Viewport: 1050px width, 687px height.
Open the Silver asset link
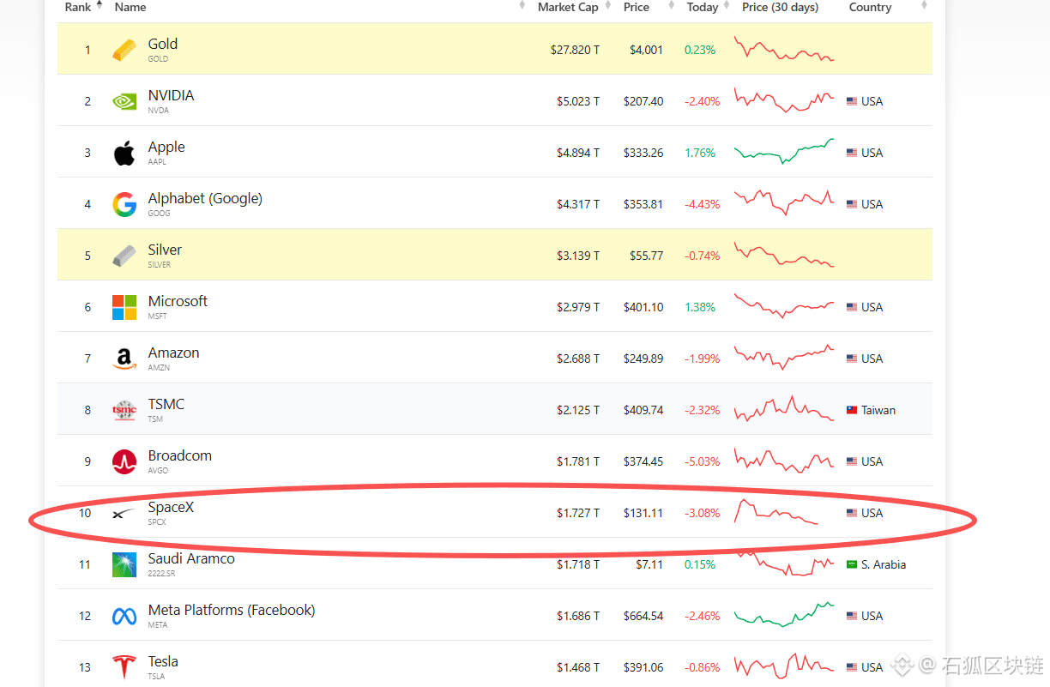click(165, 250)
